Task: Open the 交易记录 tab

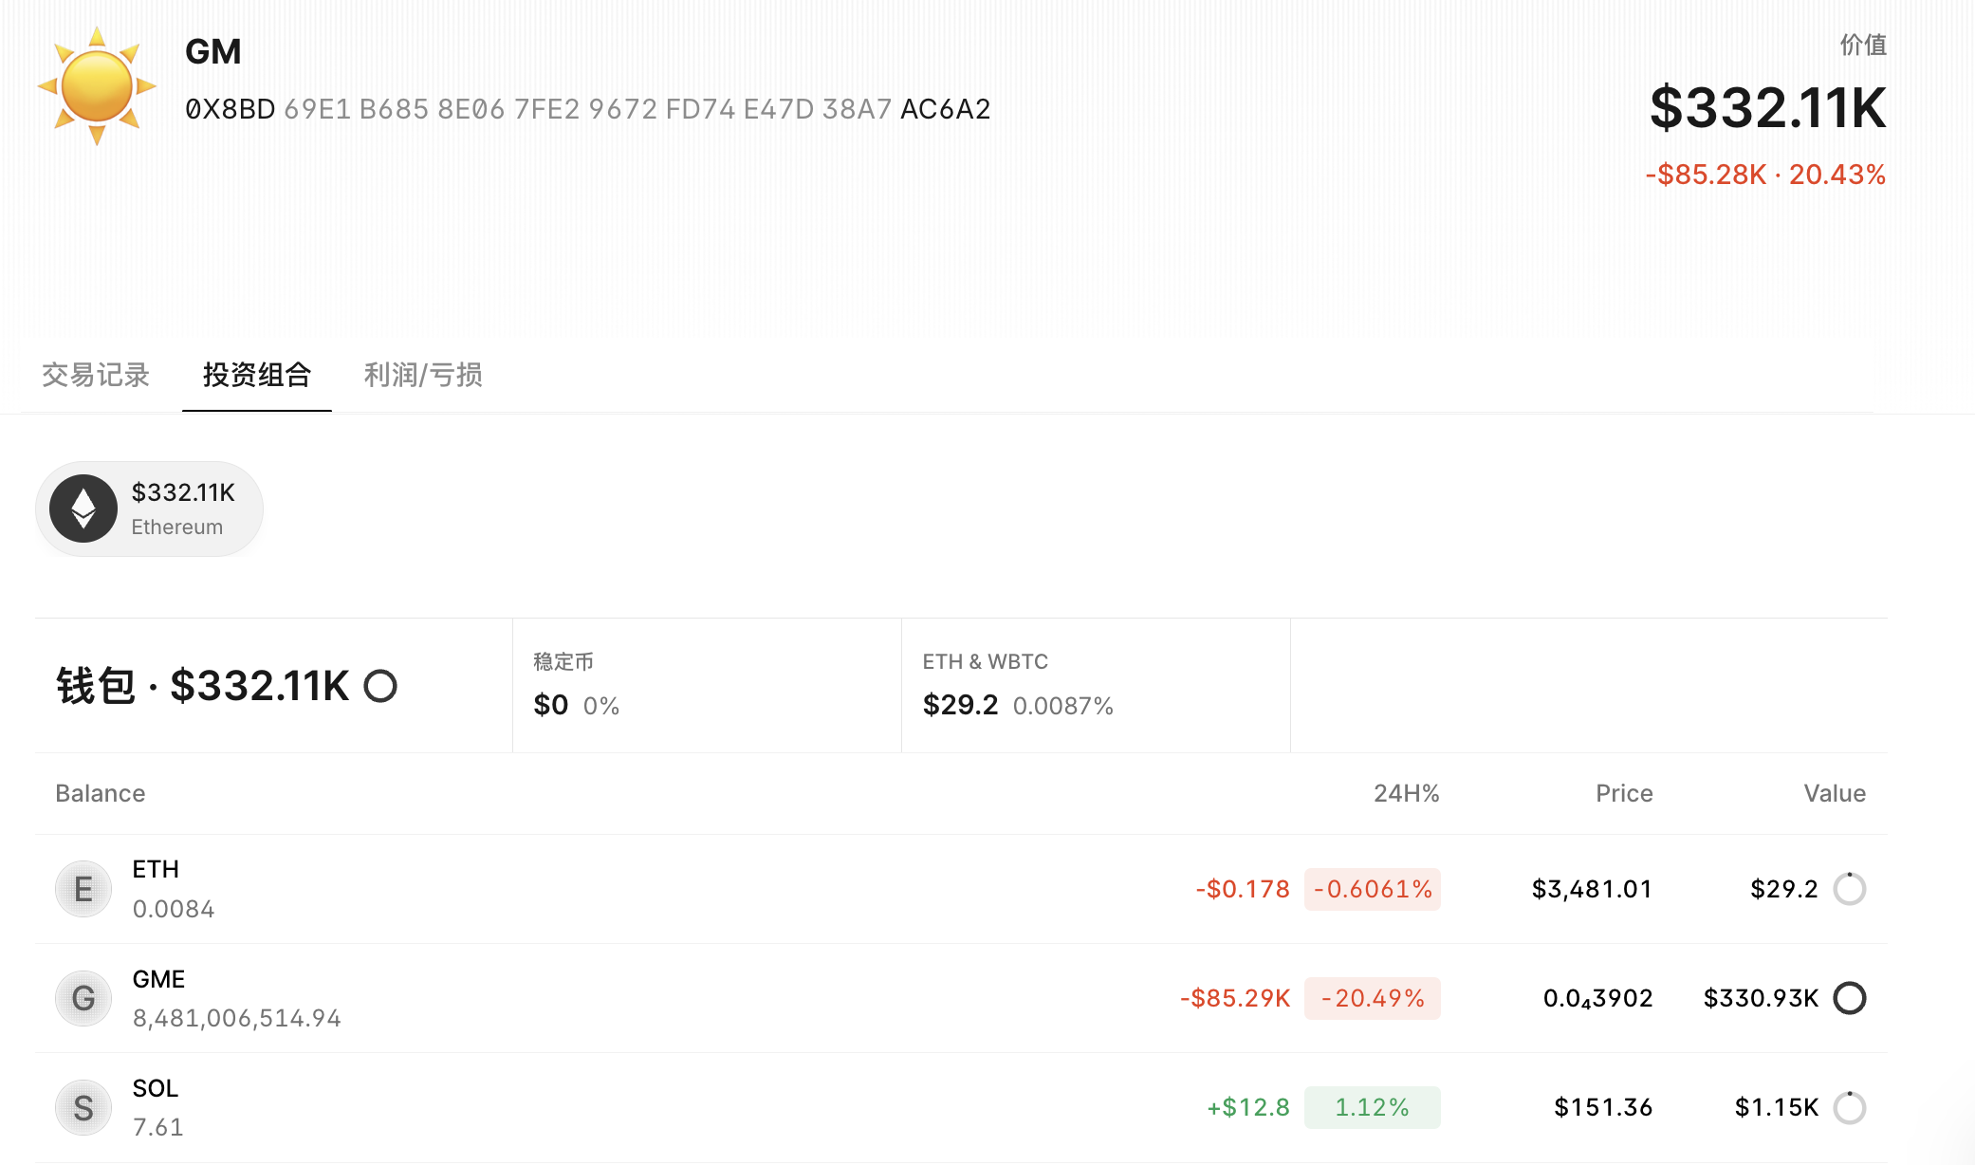Action: tap(96, 375)
